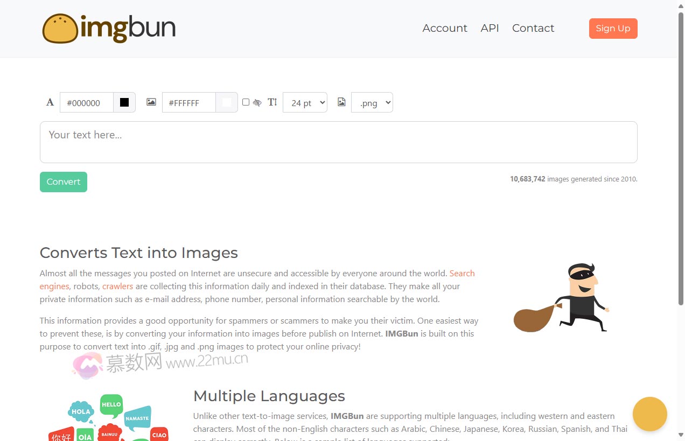
Task: Click the yellow floating circle button
Action: [649, 414]
